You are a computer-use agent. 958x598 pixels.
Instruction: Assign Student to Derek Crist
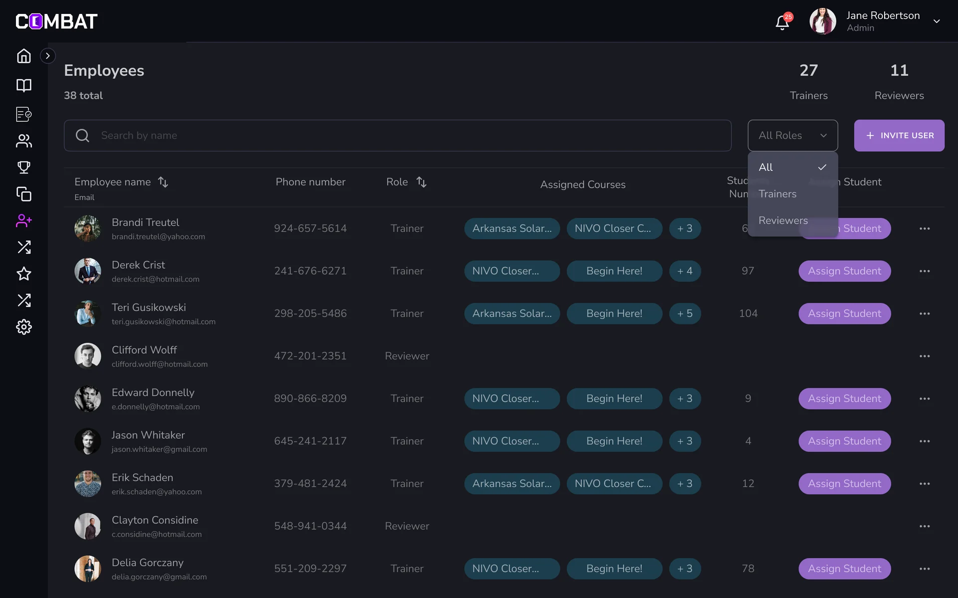[844, 271]
